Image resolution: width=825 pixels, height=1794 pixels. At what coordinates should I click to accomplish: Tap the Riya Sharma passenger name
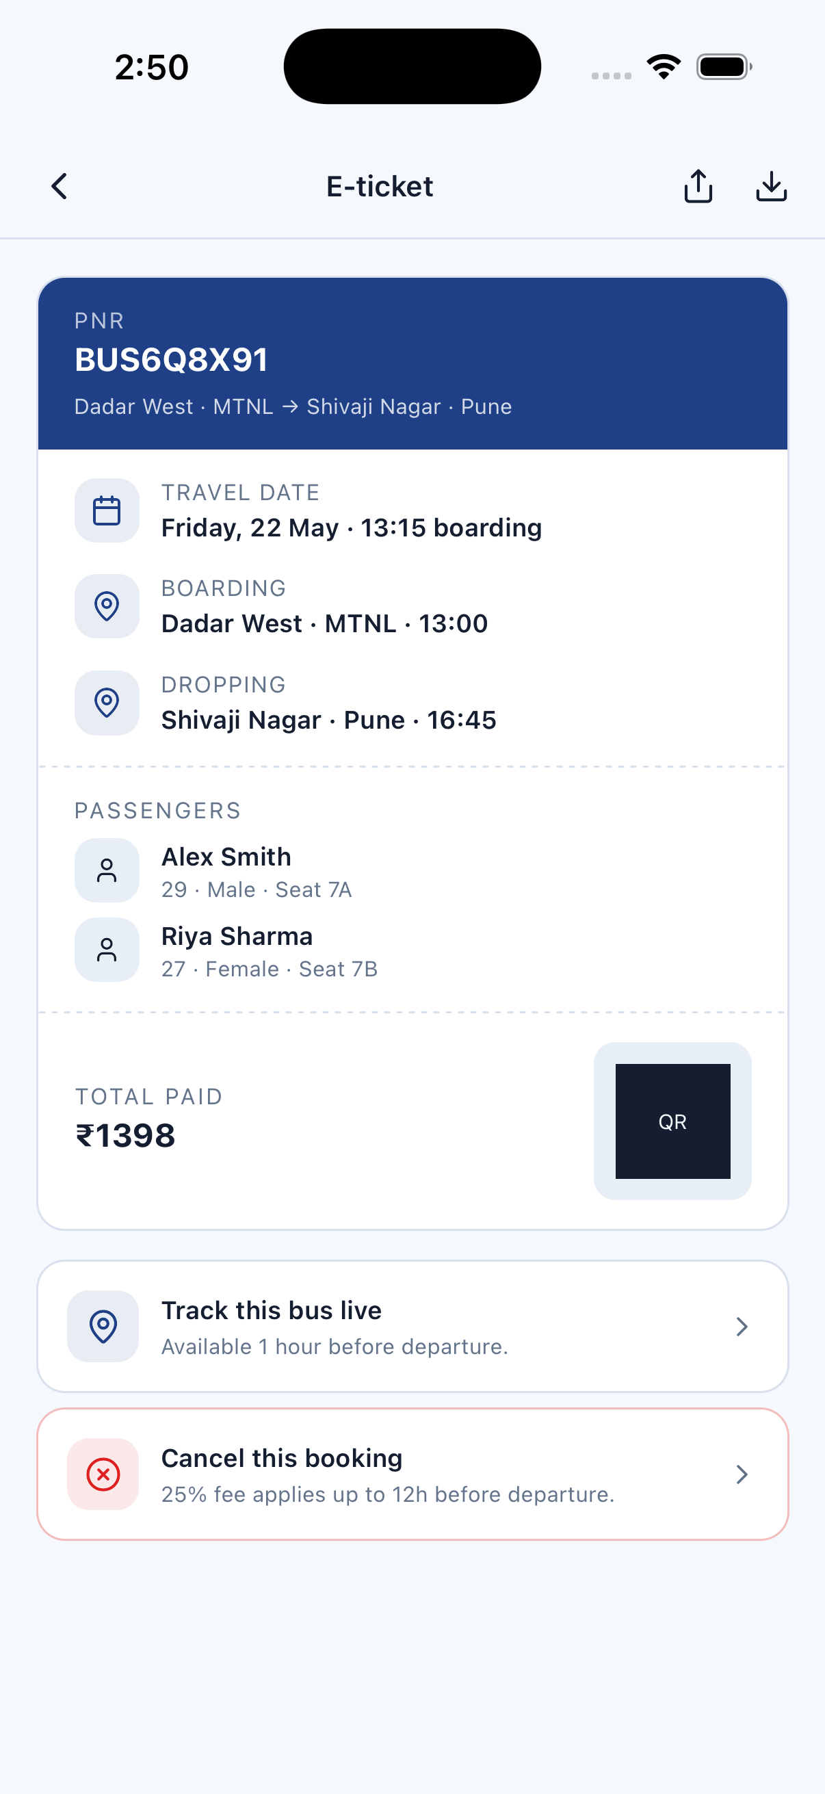(x=237, y=937)
